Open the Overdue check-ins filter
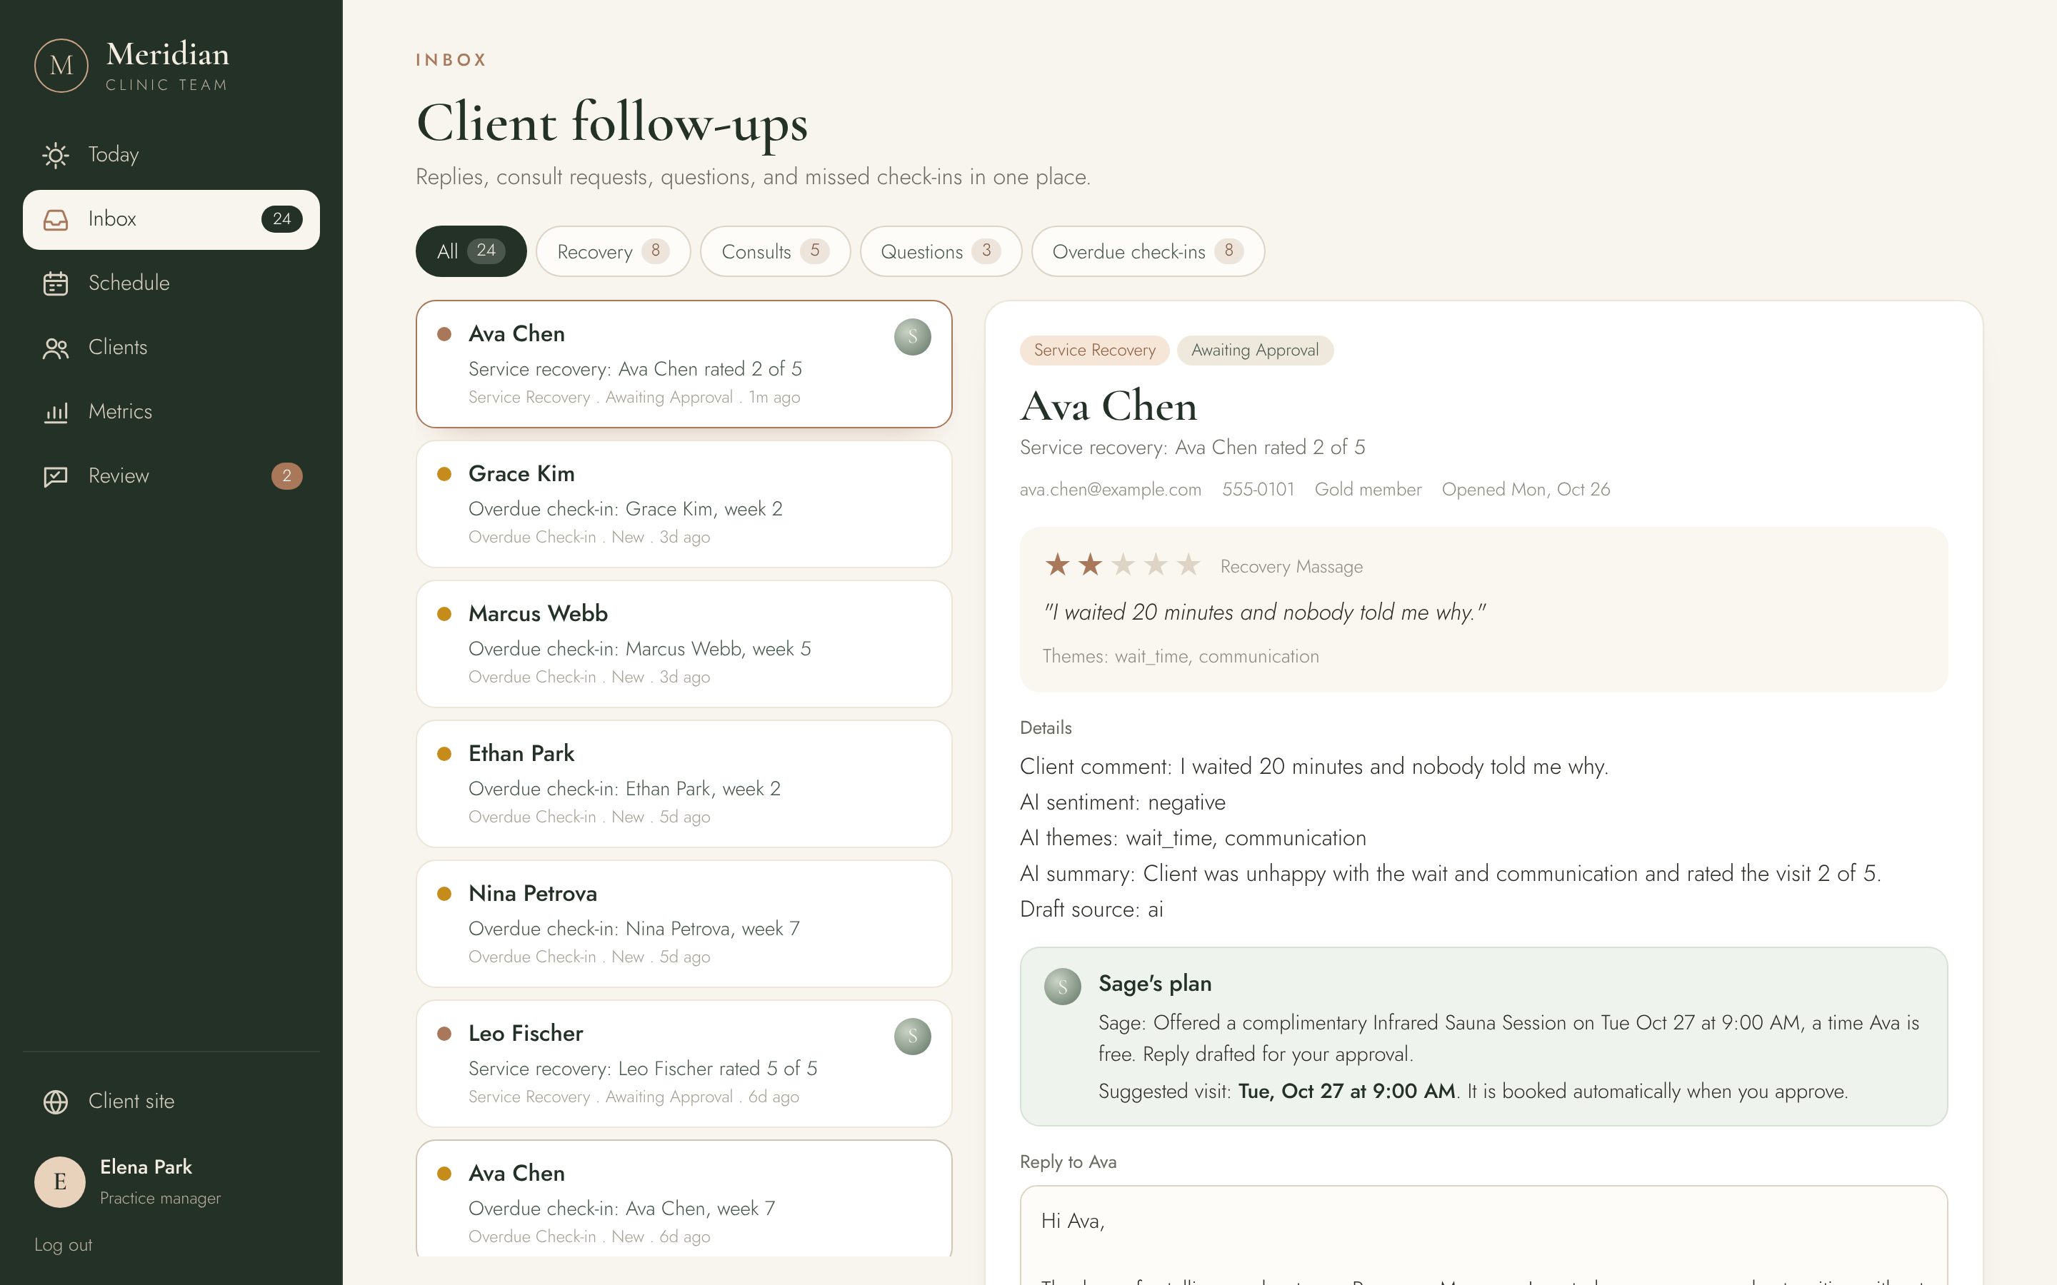 1148,251
